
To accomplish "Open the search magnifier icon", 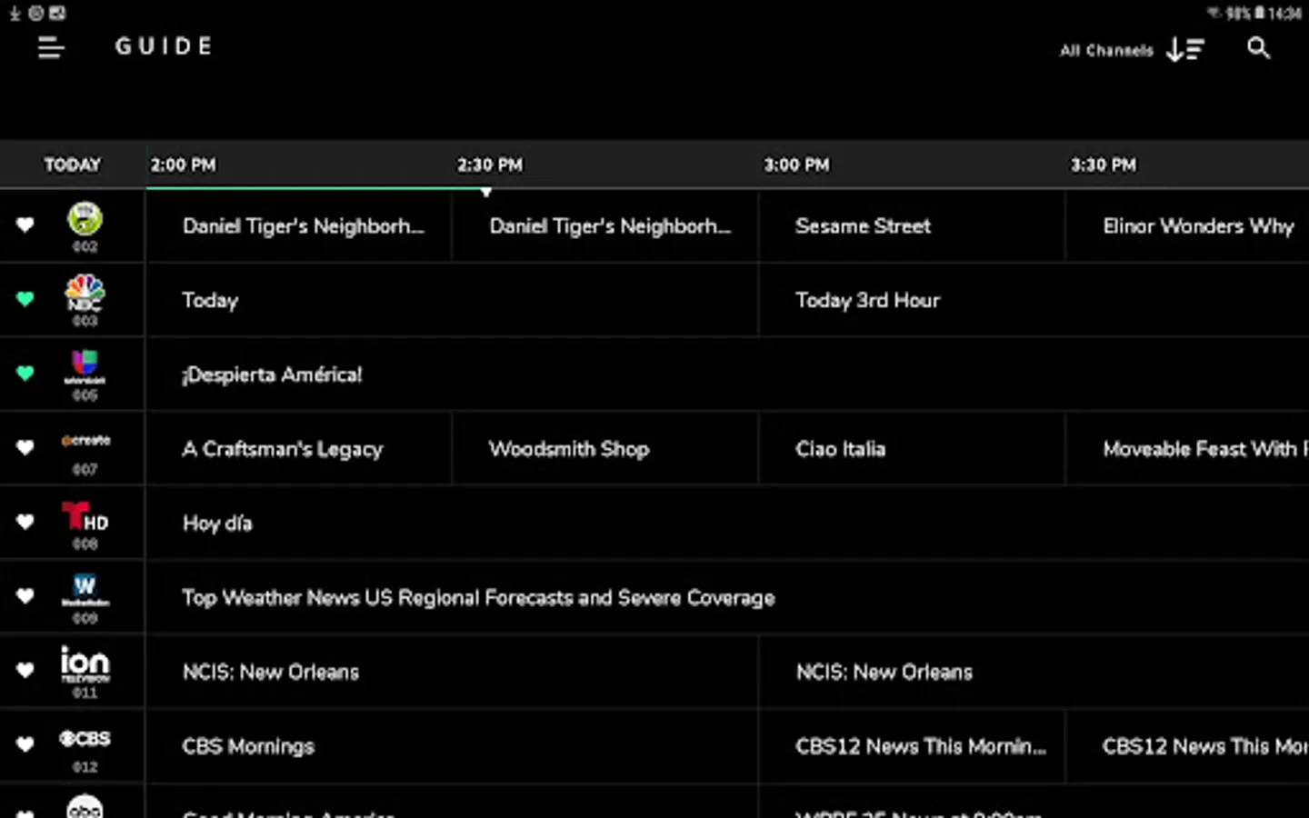I will pyautogui.click(x=1258, y=48).
